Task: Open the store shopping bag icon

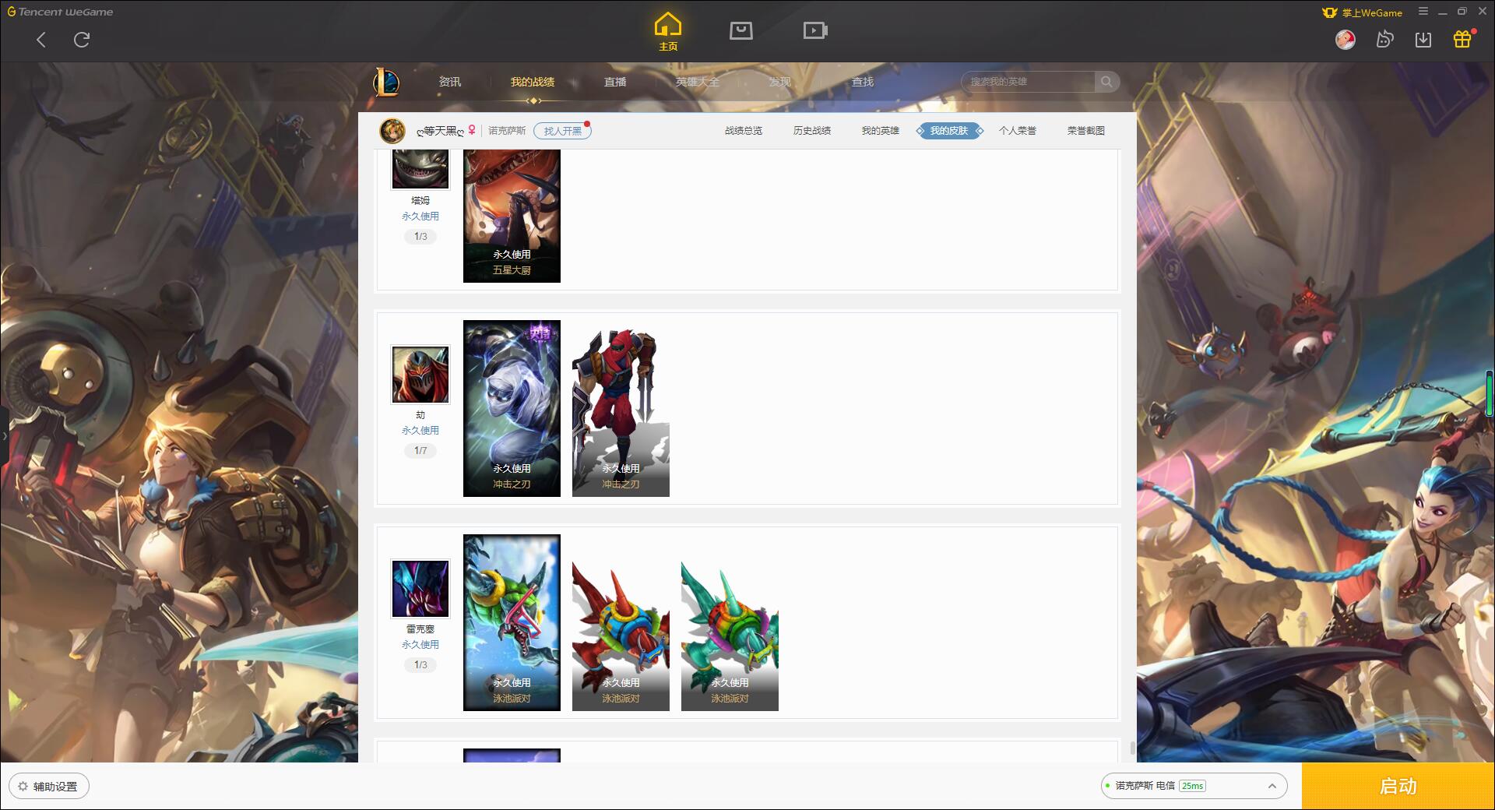Action: [x=740, y=30]
